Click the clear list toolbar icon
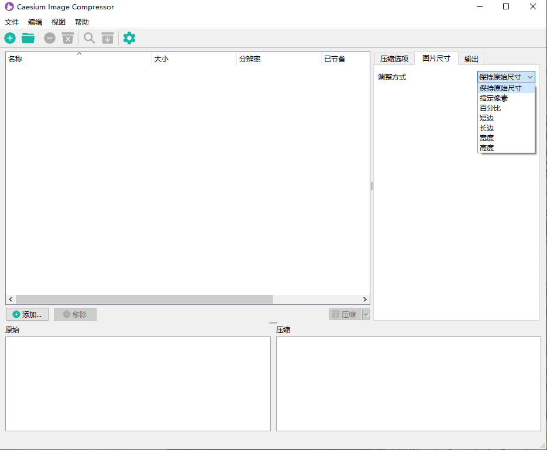 [68, 39]
